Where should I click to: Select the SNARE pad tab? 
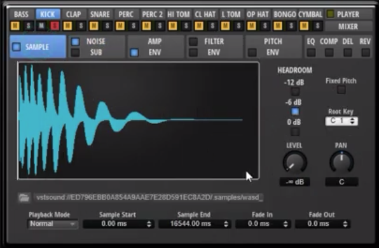tap(100, 14)
